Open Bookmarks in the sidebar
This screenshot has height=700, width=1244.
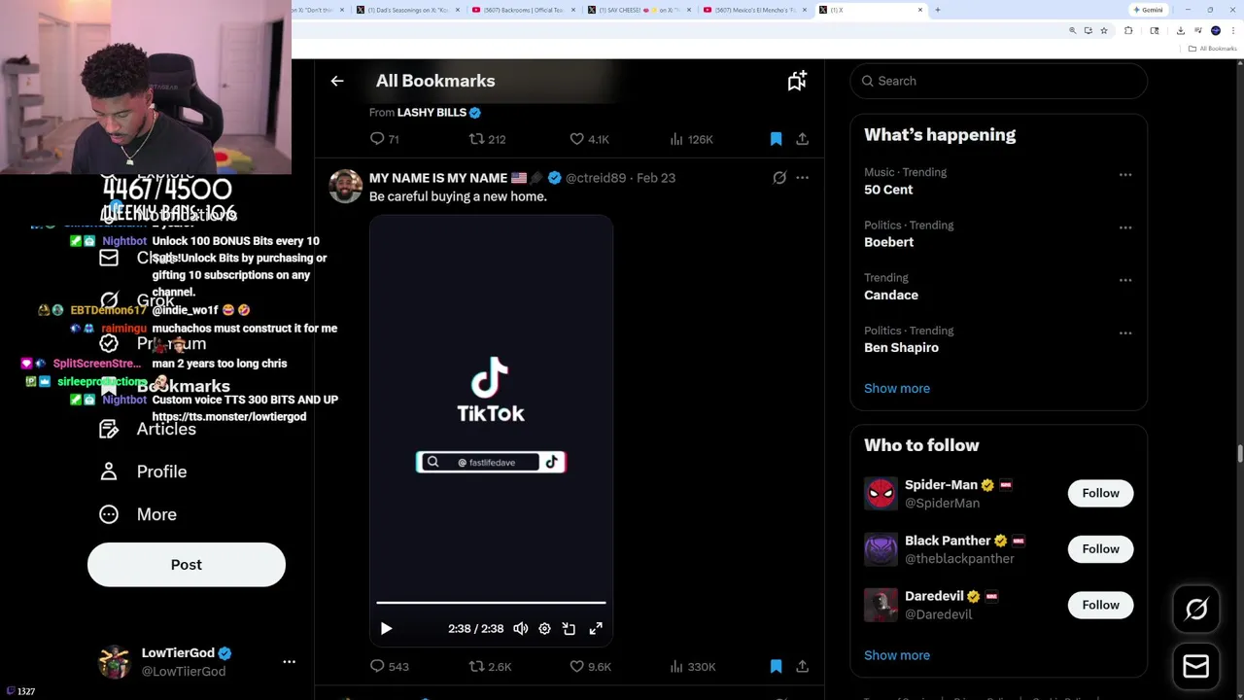(165, 386)
